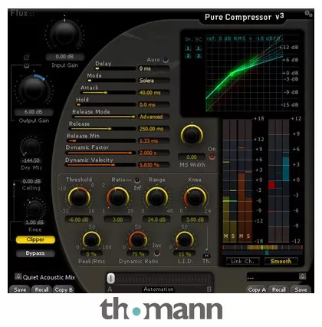Click the Release Mode slider

pyautogui.click(x=103, y=117)
